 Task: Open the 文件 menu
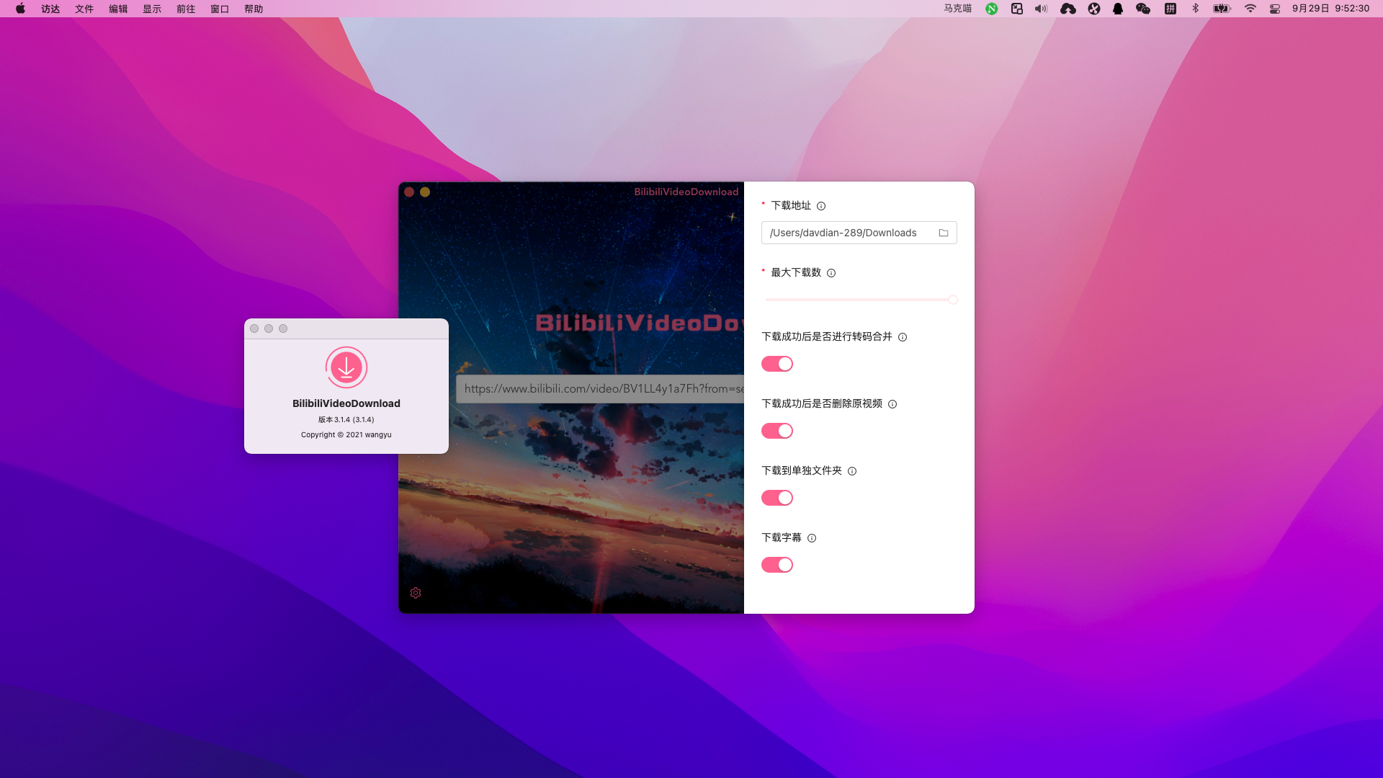click(84, 9)
